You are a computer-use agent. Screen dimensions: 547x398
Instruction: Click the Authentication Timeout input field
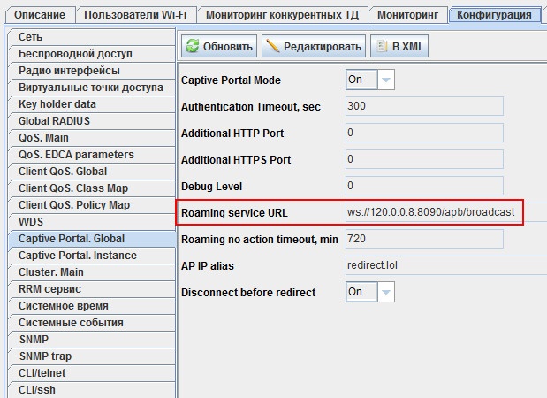pyautogui.click(x=423, y=106)
